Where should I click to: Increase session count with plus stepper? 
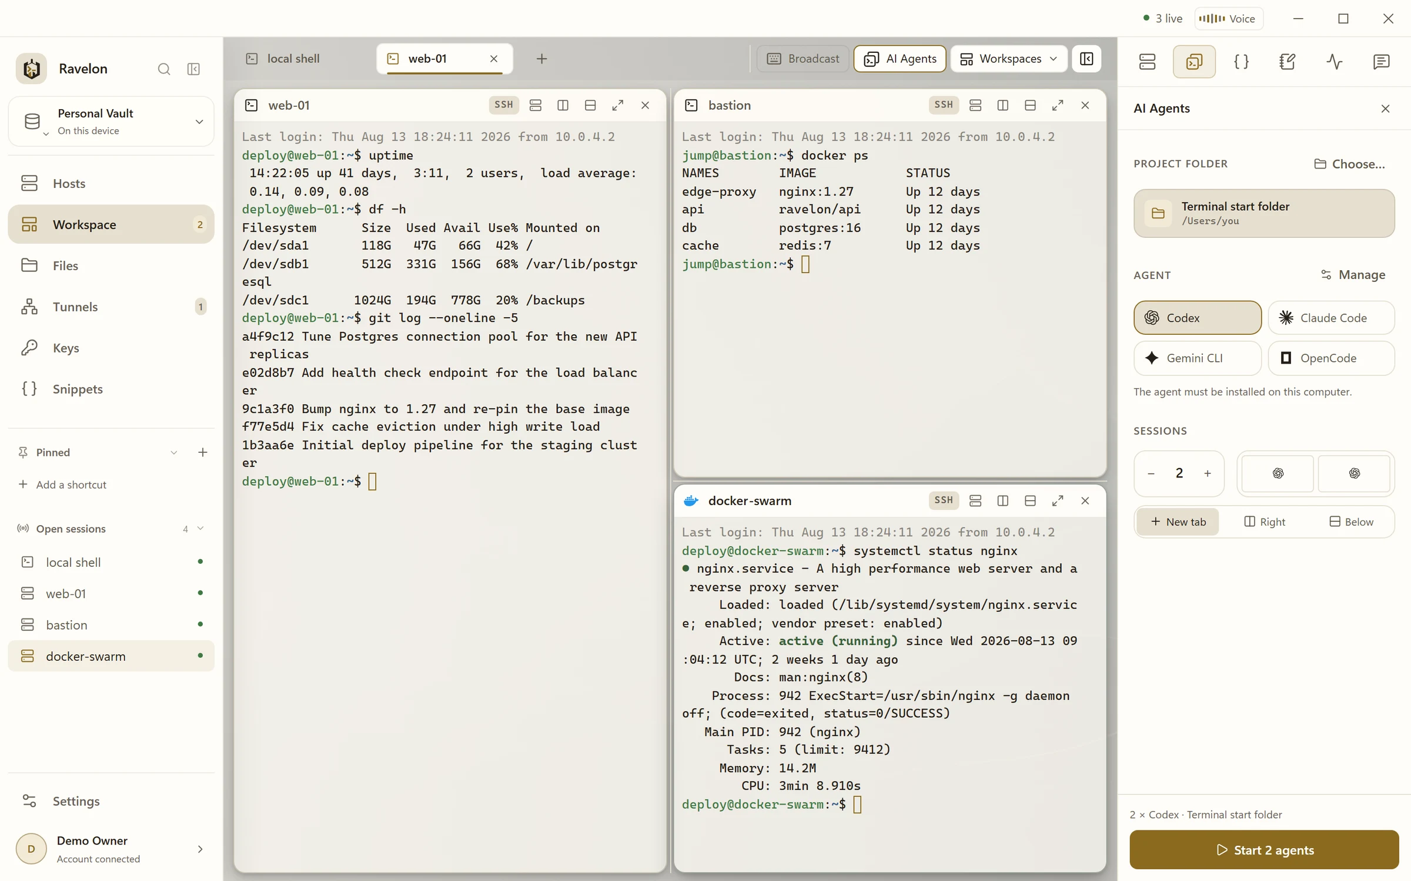click(x=1208, y=473)
